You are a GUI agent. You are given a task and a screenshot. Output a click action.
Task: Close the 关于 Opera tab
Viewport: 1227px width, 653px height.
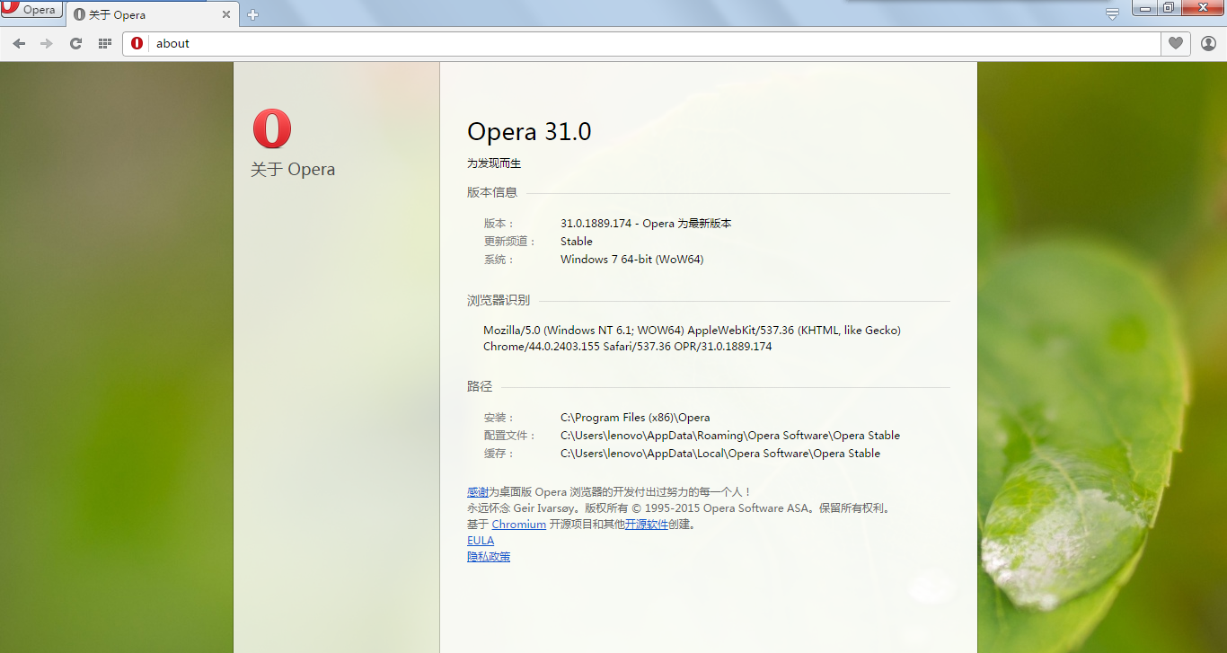225,14
